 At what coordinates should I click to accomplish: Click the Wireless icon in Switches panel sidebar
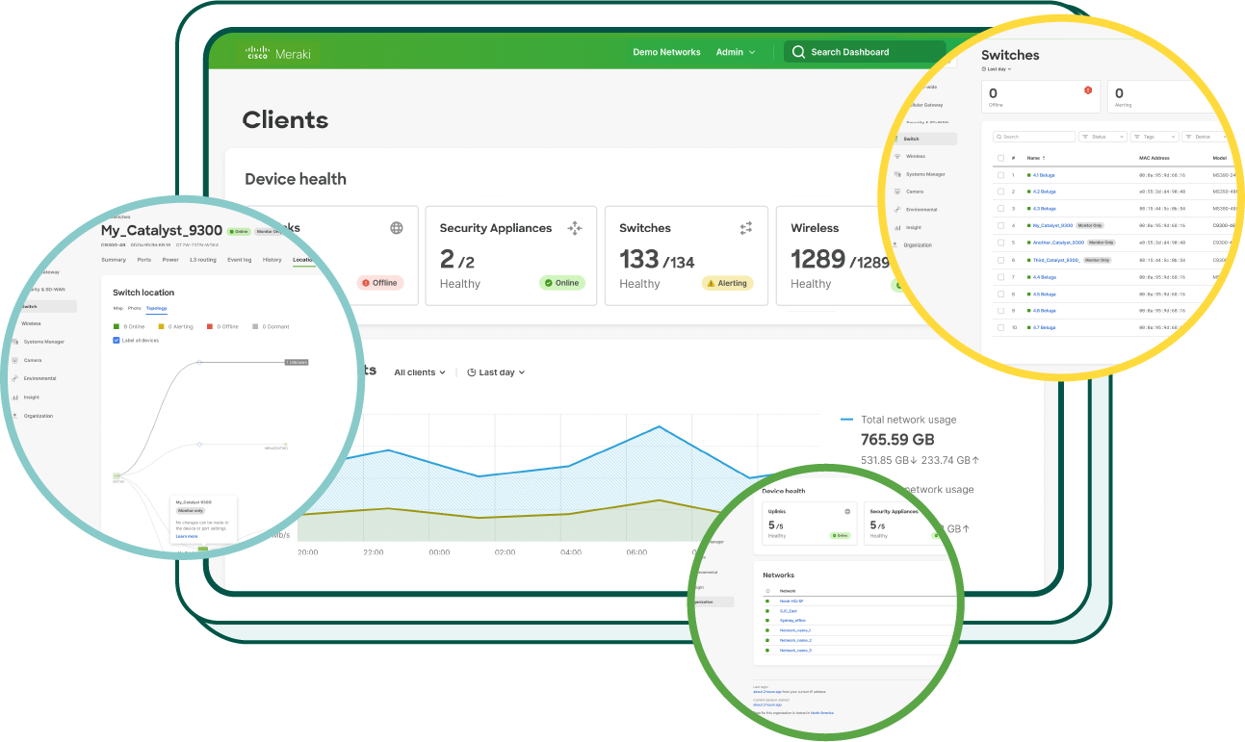point(896,156)
